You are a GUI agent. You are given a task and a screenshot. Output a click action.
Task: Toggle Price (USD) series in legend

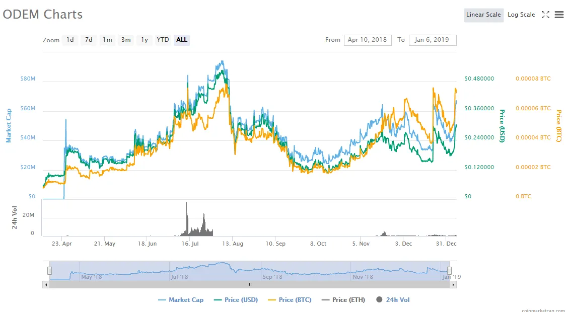[x=236, y=300]
